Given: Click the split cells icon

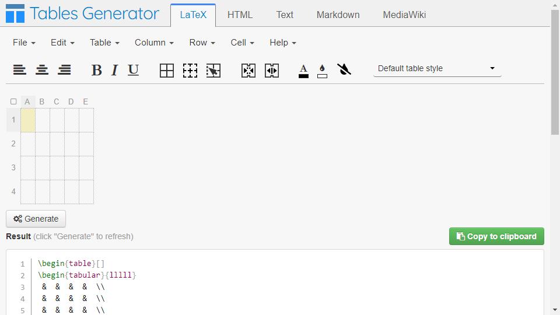Looking at the screenshot, I should coord(272,71).
